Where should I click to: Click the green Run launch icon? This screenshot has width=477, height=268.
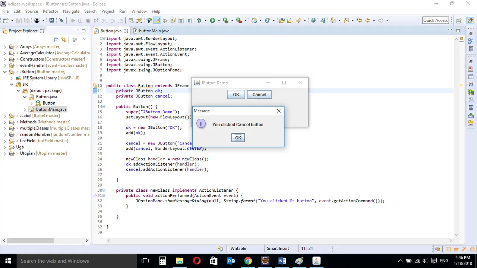(212, 20)
